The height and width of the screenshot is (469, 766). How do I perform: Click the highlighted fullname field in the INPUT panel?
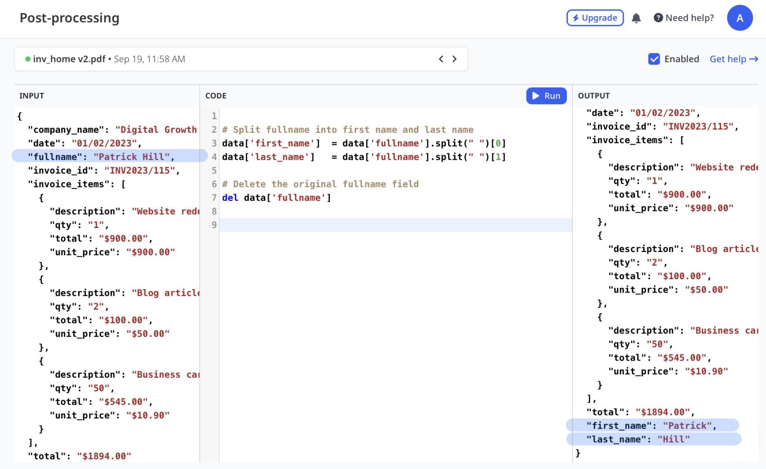click(101, 156)
